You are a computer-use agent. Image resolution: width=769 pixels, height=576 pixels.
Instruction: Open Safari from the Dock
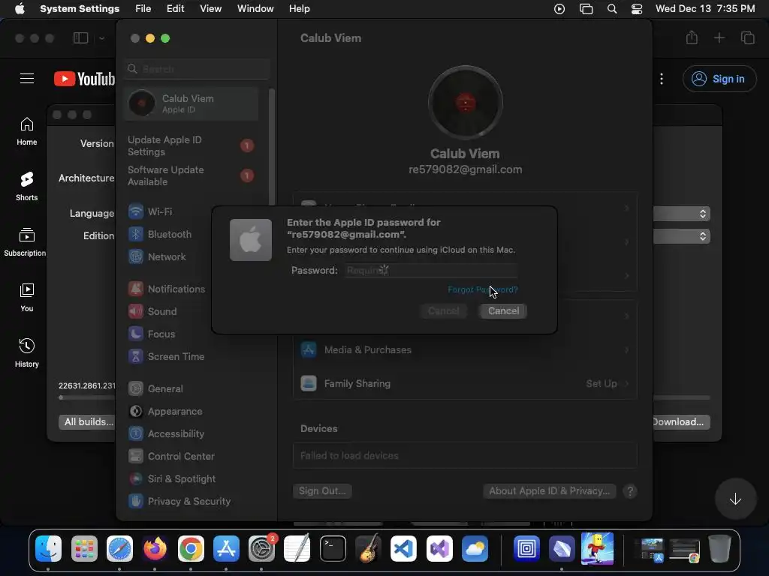tap(119, 548)
